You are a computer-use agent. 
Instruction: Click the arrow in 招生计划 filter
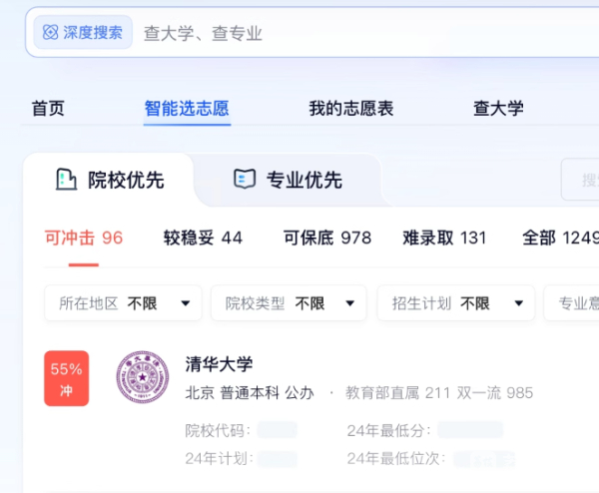pyautogui.click(x=518, y=303)
